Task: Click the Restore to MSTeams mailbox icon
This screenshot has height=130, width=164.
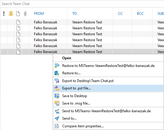Action: (57, 66)
